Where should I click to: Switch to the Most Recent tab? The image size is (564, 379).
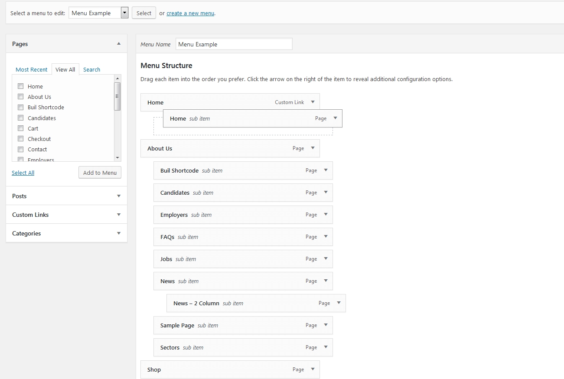pyautogui.click(x=31, y=69)
